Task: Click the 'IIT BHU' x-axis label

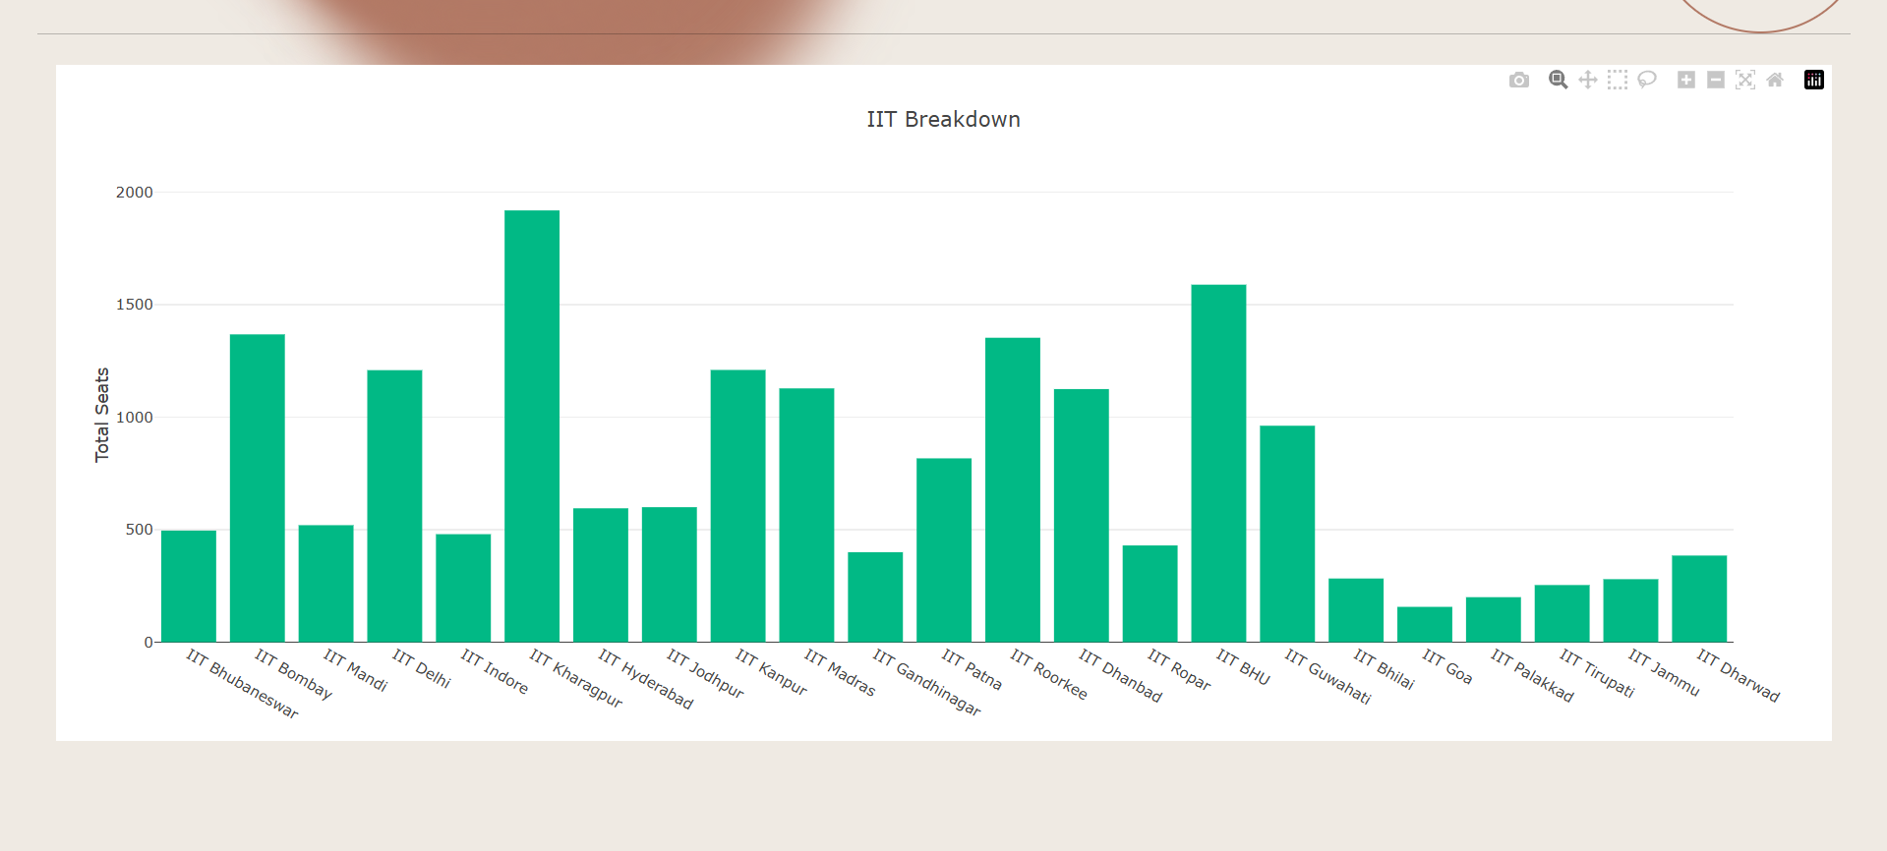Action: 1244,667
